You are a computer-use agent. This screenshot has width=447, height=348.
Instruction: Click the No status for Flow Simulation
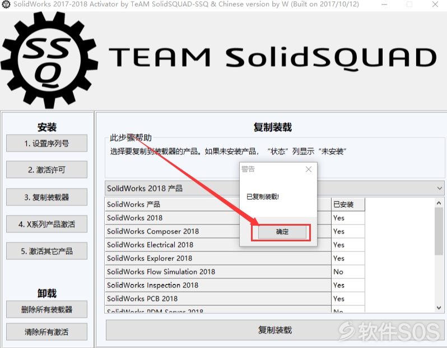(348, 272)
